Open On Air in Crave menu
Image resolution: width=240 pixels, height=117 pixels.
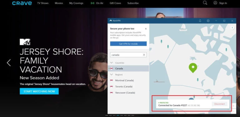pos(100,3)
